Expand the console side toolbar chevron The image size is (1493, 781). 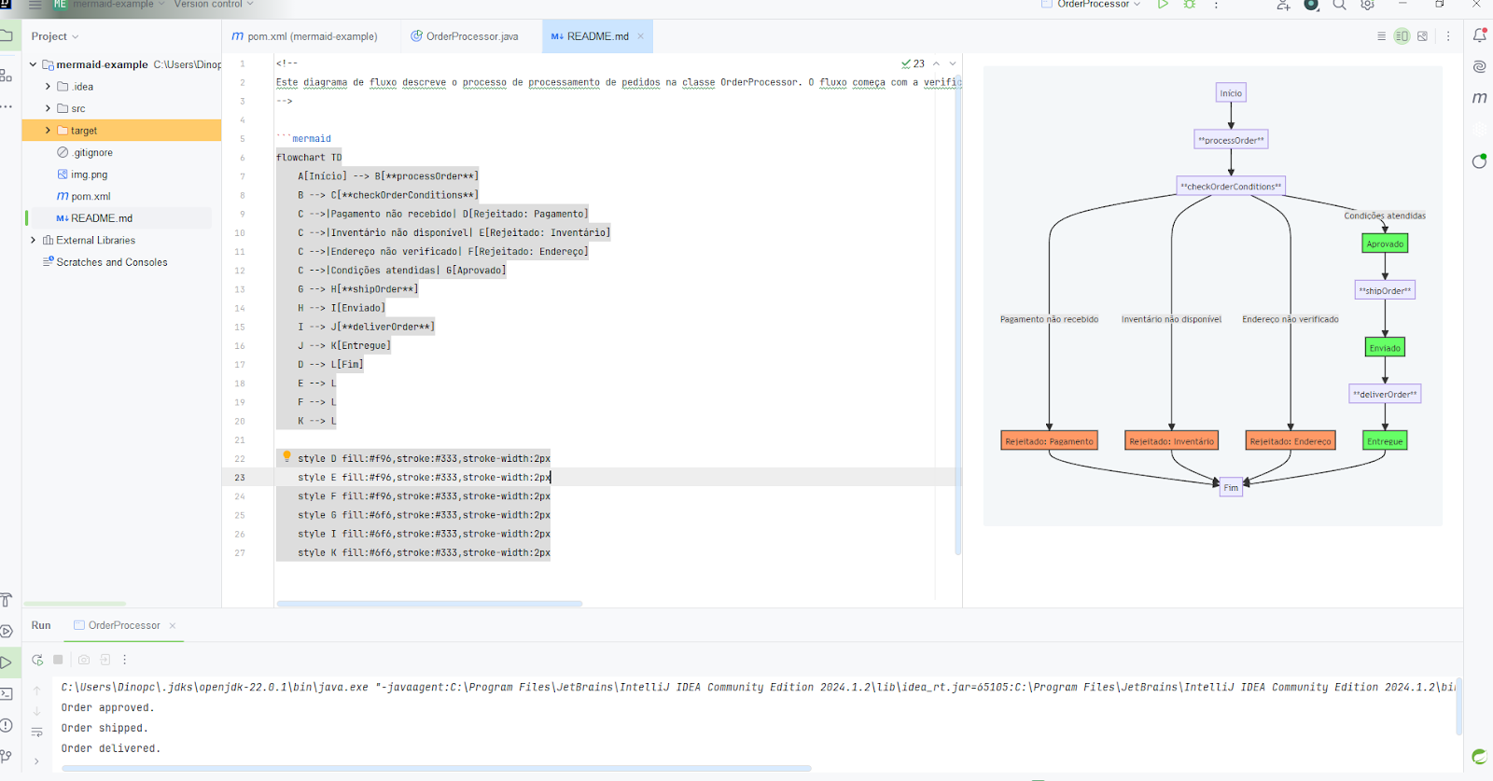click(x=37, y=760)
